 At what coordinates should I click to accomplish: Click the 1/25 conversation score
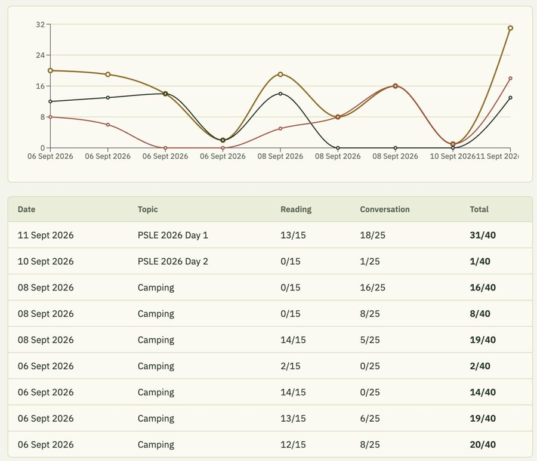coord(369,261)
